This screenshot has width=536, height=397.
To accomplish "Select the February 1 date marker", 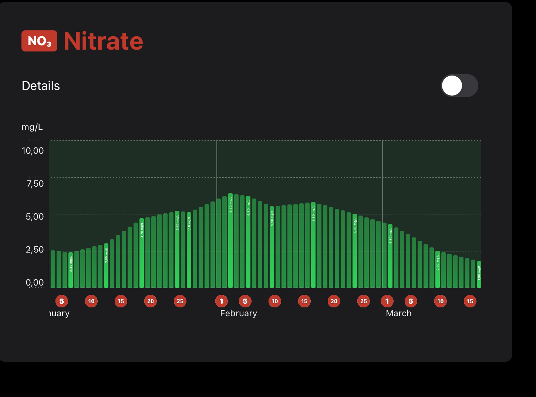I will 222,301.
